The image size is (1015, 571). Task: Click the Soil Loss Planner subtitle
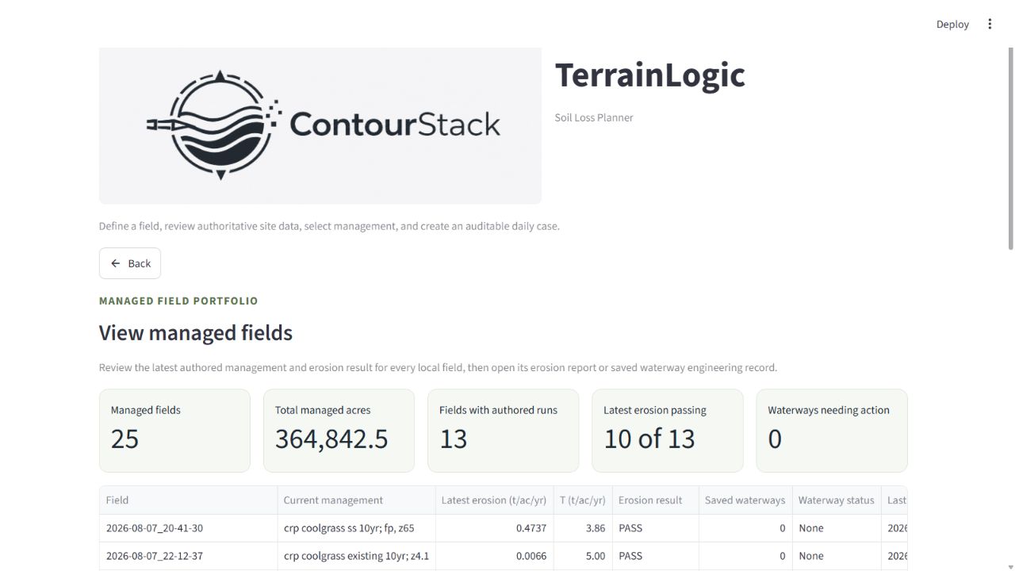coord(594,117)
